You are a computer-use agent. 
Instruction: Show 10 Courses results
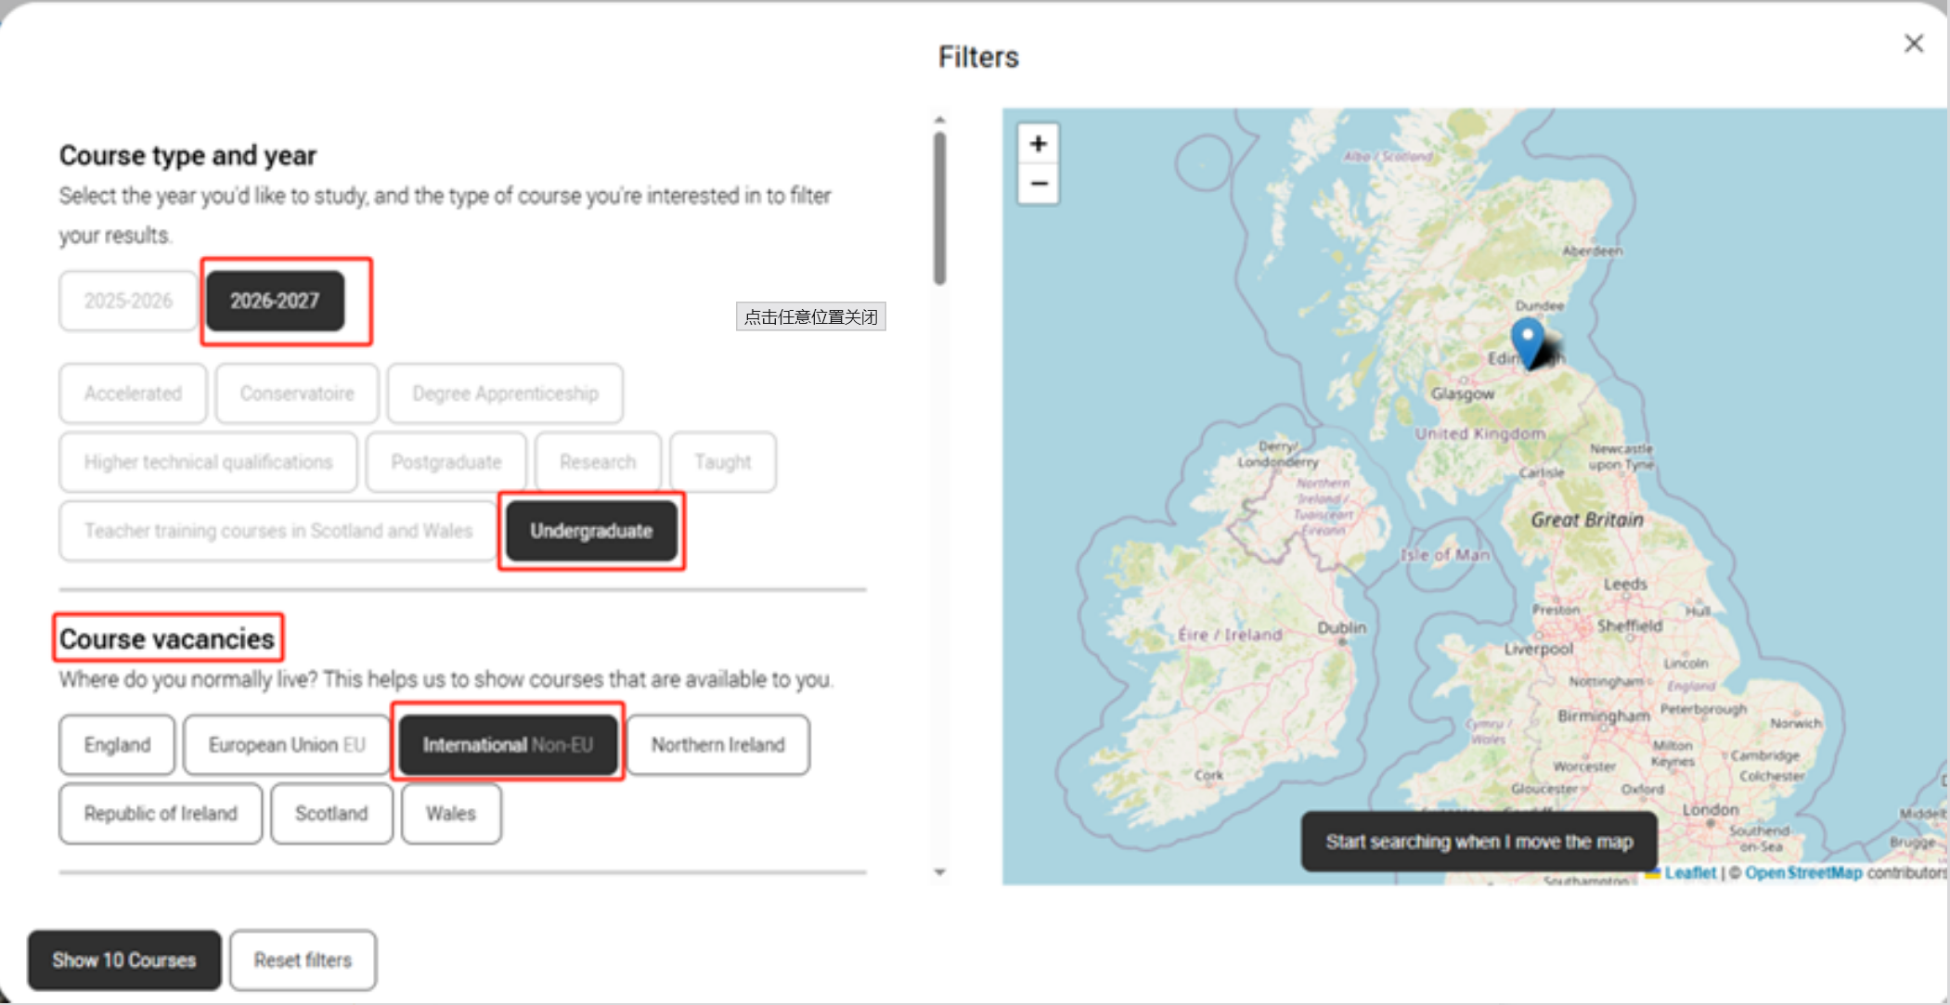coord(124,960)
